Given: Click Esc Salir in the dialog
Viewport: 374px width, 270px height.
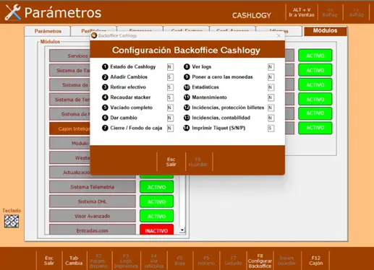Looking at the screenshot, I should tap(171, 162).
